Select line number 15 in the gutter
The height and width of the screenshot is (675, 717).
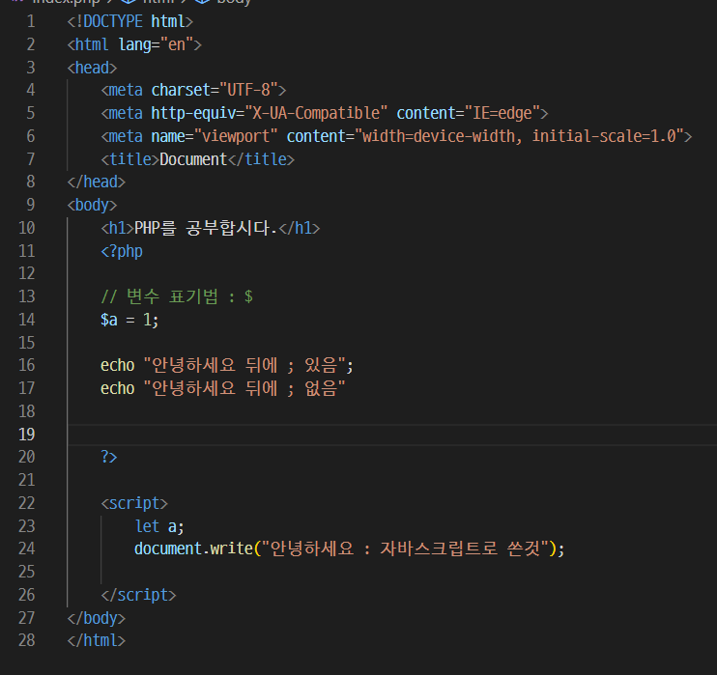click(x=26, y=343)
